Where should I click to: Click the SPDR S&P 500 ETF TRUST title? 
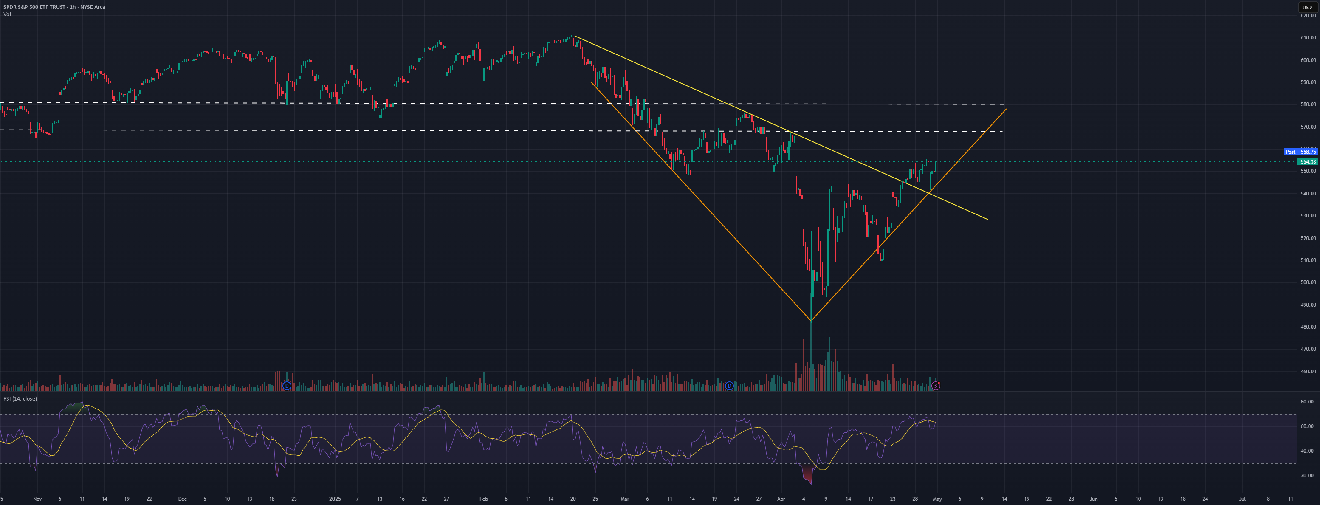pyautogui.click(x=35, y=7)
